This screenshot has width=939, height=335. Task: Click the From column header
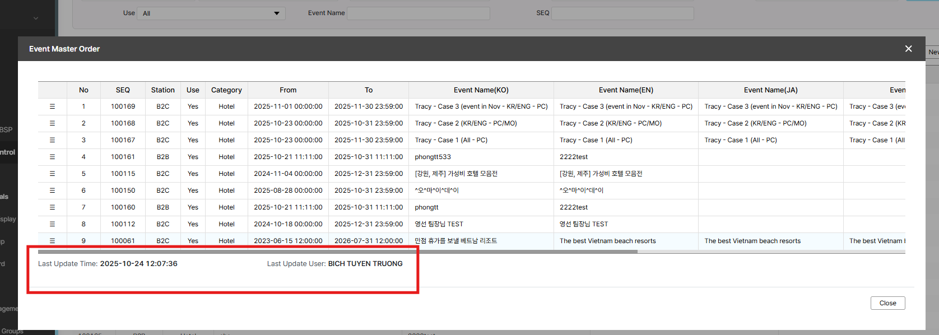pyautogui.click(x=288, y=90)
